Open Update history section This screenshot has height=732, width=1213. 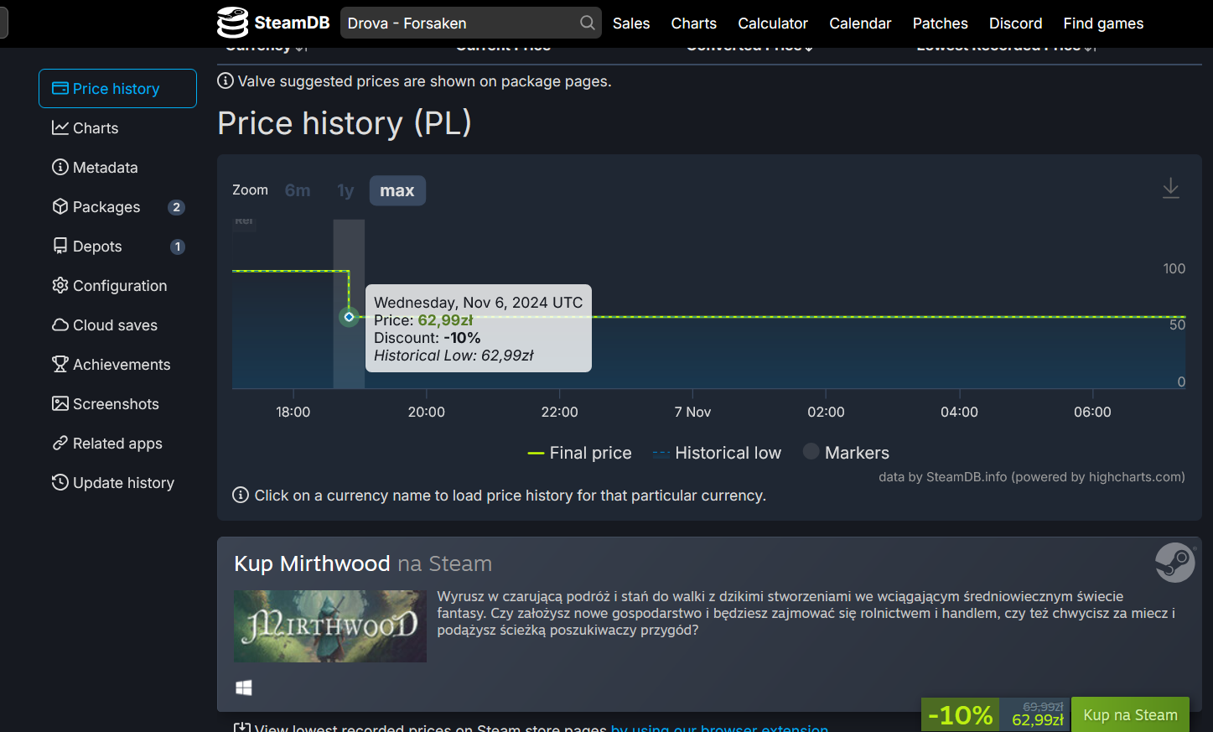[123, 483]
